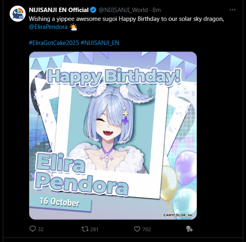Viewport: 246px width, 242px height.
Task: Click the reply speech bubble icon
Action: click(x=32, y=229)
